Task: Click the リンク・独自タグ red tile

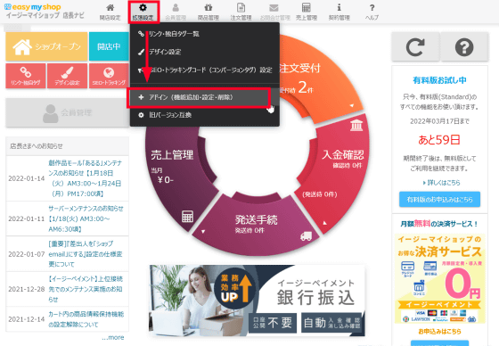Action: 26,76
